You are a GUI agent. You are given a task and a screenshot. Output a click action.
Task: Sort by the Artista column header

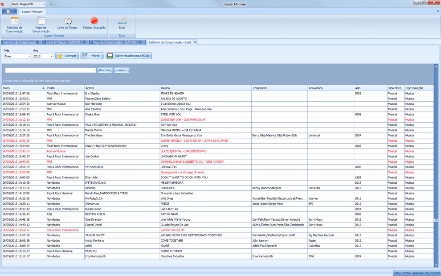pos(122,88)
